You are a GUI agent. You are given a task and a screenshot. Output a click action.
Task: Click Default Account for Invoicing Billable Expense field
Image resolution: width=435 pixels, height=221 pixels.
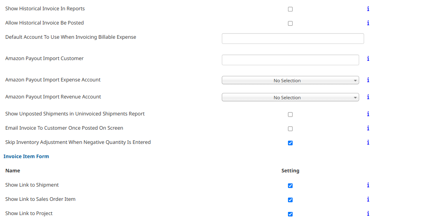click(x=293, y=39)
